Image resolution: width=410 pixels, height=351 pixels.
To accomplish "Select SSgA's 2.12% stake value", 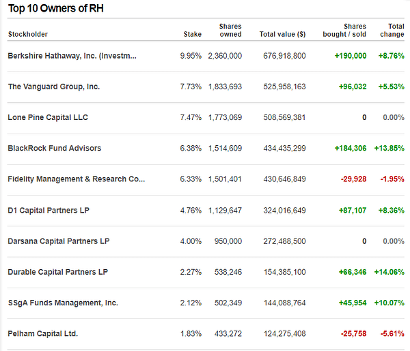I will [x=191, y=303].
